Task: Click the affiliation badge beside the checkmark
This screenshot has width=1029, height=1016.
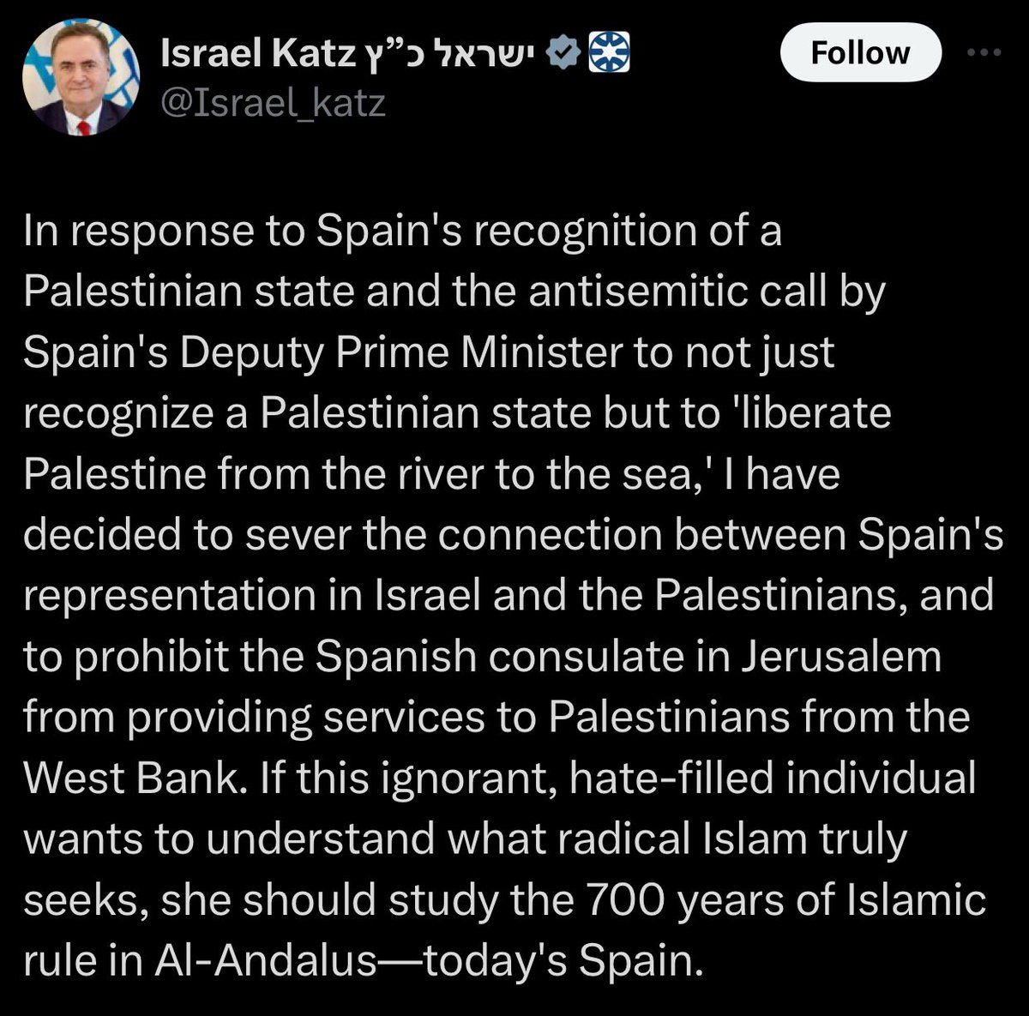Action: tap(609, 55)
